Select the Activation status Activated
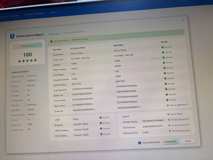The width and height of the screenshot is (213, 160). (x=31, y=85)
